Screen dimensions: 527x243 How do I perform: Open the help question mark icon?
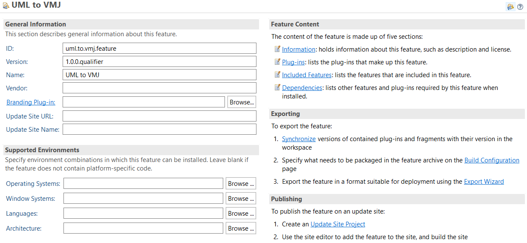click(520, 7)
